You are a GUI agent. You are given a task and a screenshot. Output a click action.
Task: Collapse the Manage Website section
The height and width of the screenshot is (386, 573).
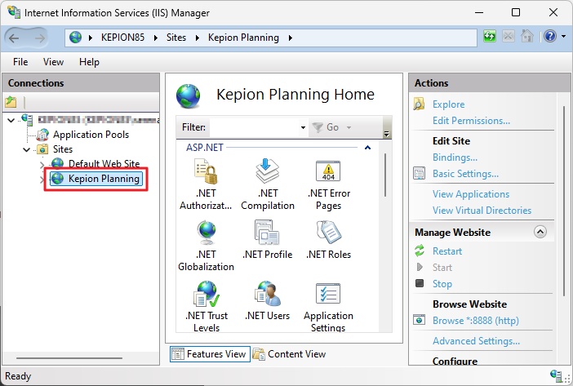540,232
